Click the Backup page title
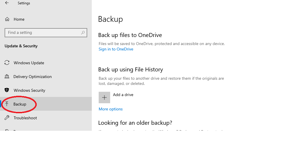Viewport: 288px width, 160px height. tap(110, 19)
